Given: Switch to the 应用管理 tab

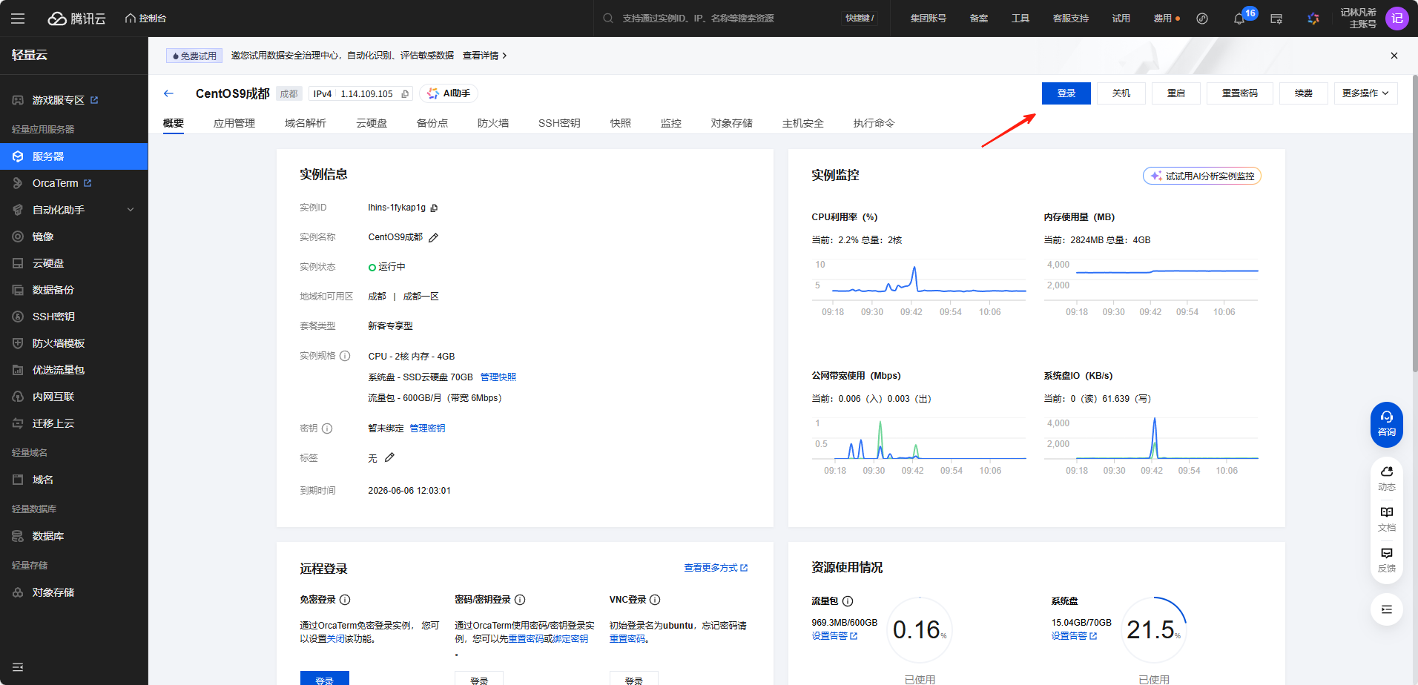Looking at the screenshot, I should tap(234, 123).
